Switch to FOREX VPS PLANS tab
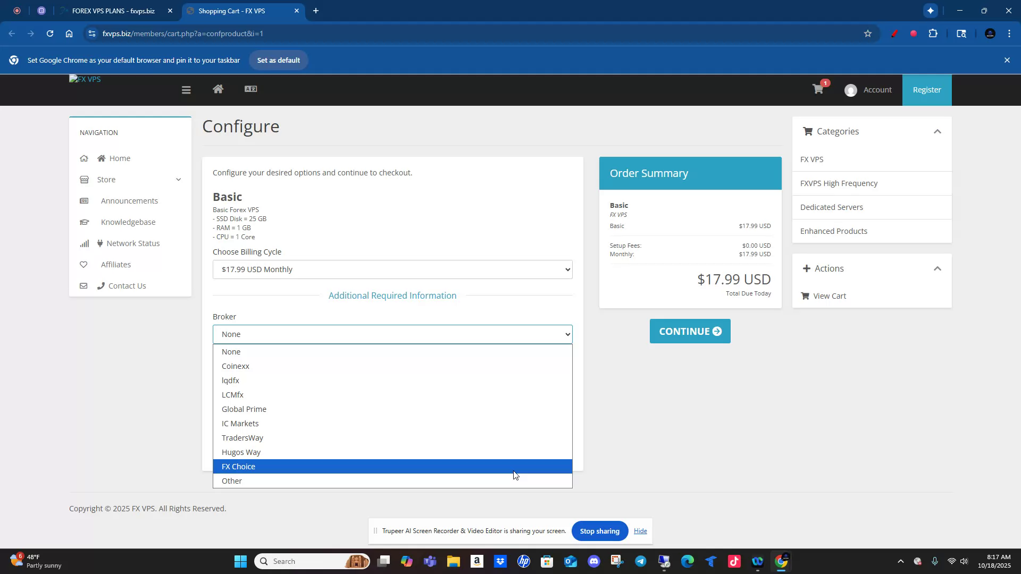This screenshot has height=574, width=1021. coord(113,11)
